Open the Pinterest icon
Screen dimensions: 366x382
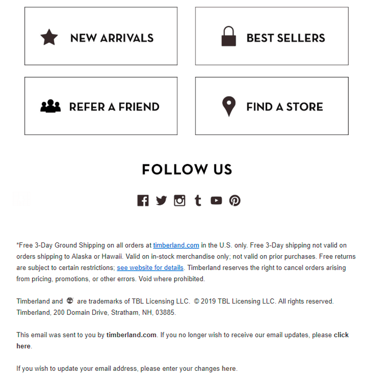[235, 201]
